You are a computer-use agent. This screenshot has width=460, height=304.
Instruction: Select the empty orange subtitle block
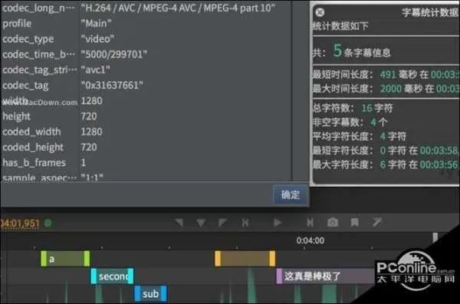245,259
